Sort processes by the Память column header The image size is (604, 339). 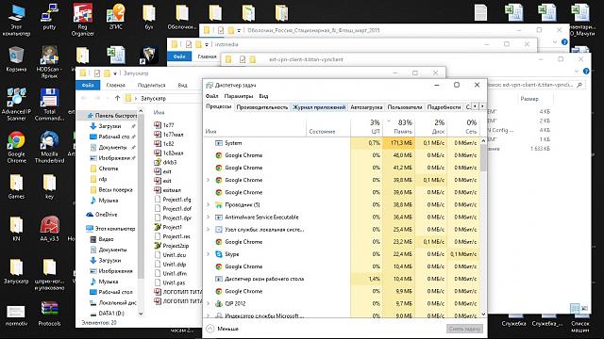click(x=398, y=127)
